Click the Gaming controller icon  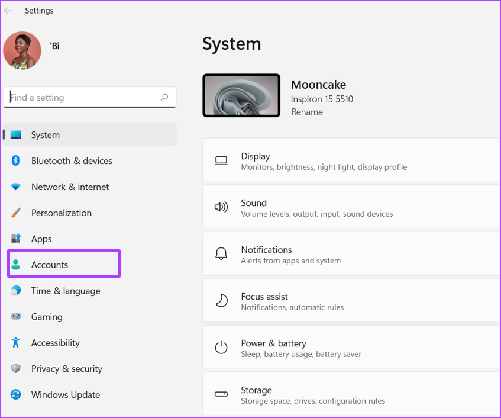[15, 316]
